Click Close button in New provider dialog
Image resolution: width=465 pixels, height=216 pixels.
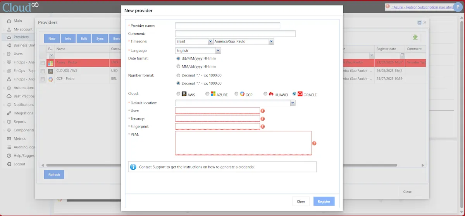pos(301,201)
